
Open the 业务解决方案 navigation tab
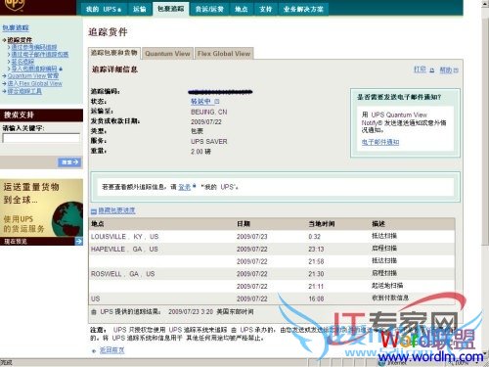click(303, 9)
